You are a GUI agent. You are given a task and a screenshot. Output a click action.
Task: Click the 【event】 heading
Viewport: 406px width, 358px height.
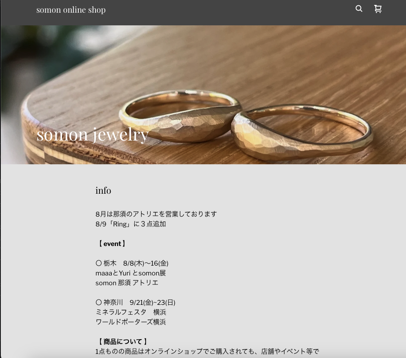pos(112,244)
